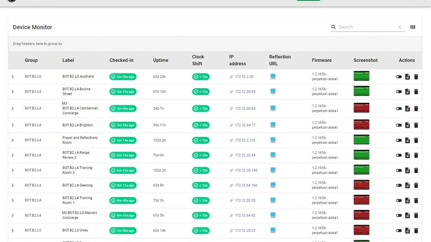View red screenshot thumbnail for Camberwell Concierge
The height and width of the screenshot is (242, 431).
361,108
